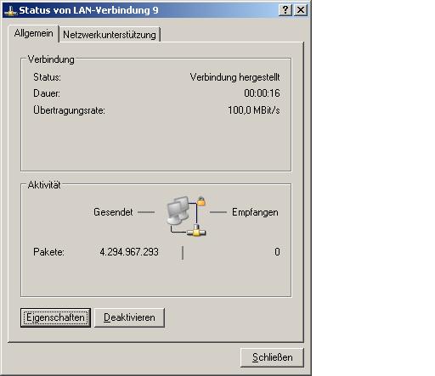Click the 'Pakete:' label

(x=48, y=252)
